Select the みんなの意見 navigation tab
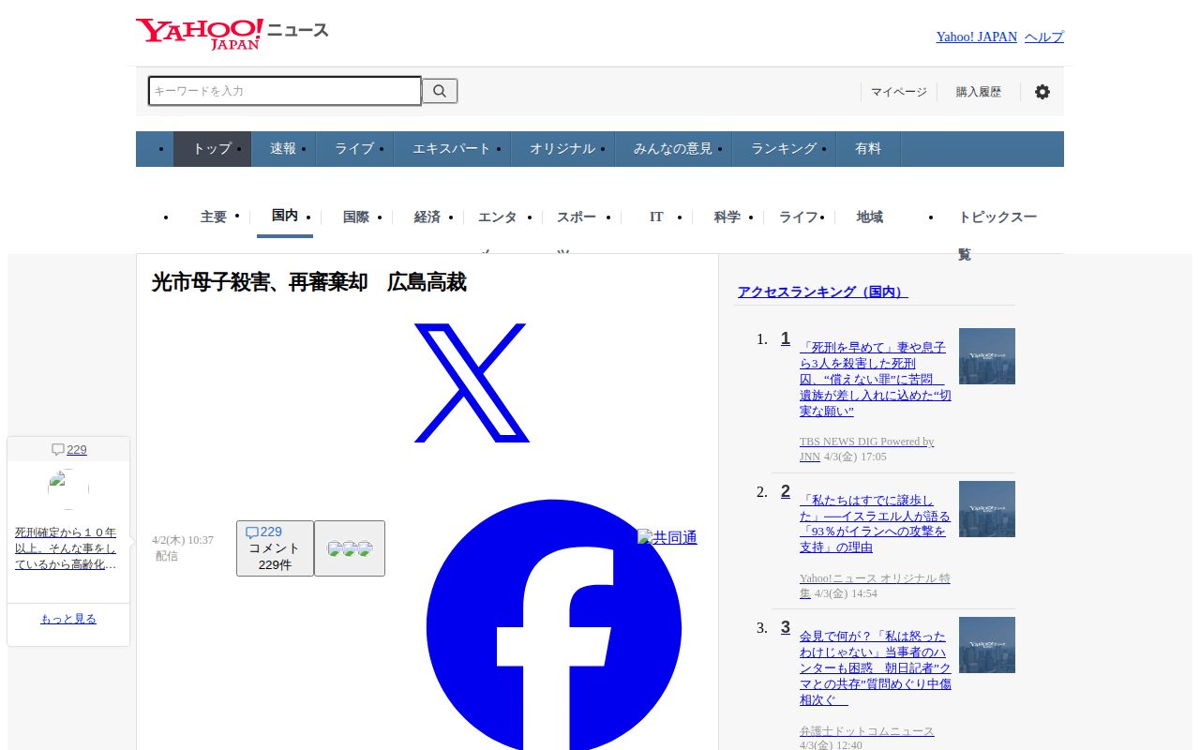This screenshot has width=1200, height=750. point(673,149)
